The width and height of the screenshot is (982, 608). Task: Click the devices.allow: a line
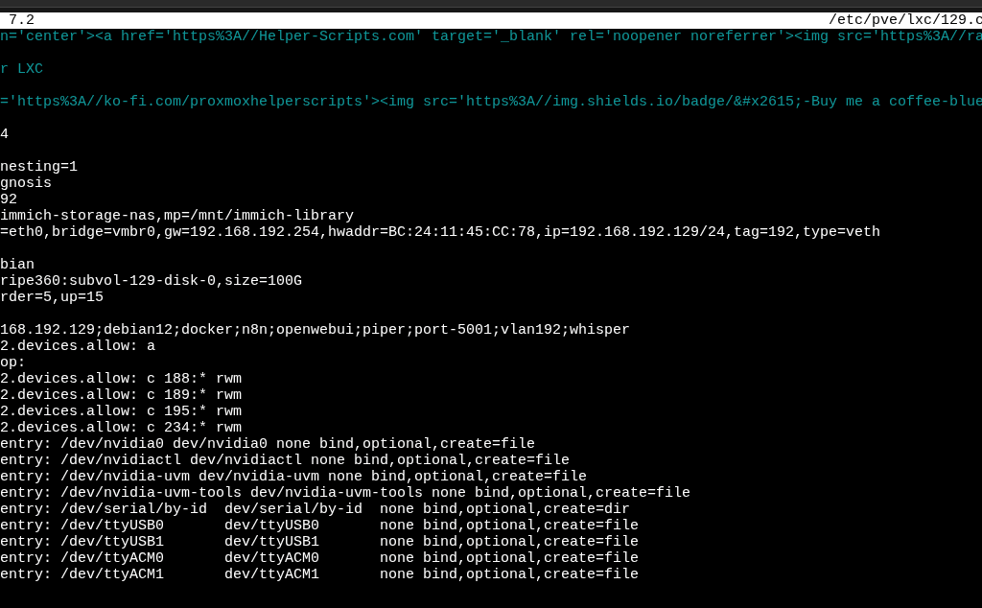pos(77,346)
